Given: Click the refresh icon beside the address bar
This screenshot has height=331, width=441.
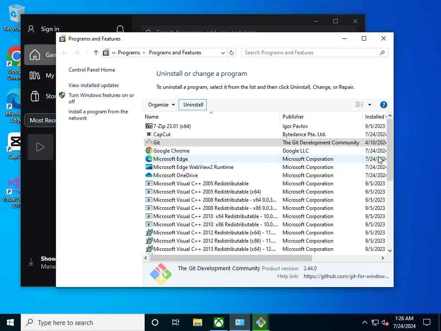Looking at the screenshot, I should point(231,53).
